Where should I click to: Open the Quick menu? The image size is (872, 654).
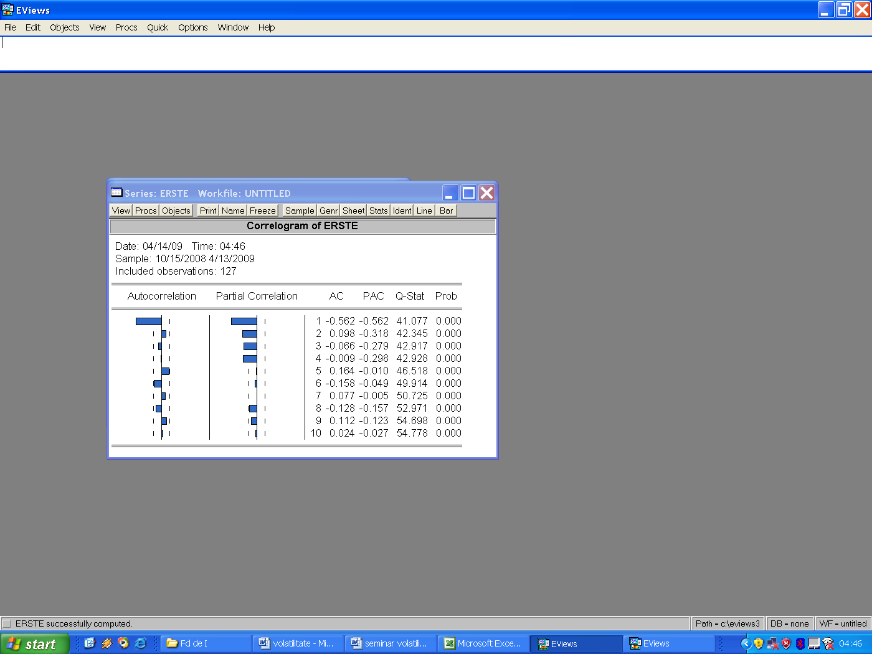tap(158, 27)
